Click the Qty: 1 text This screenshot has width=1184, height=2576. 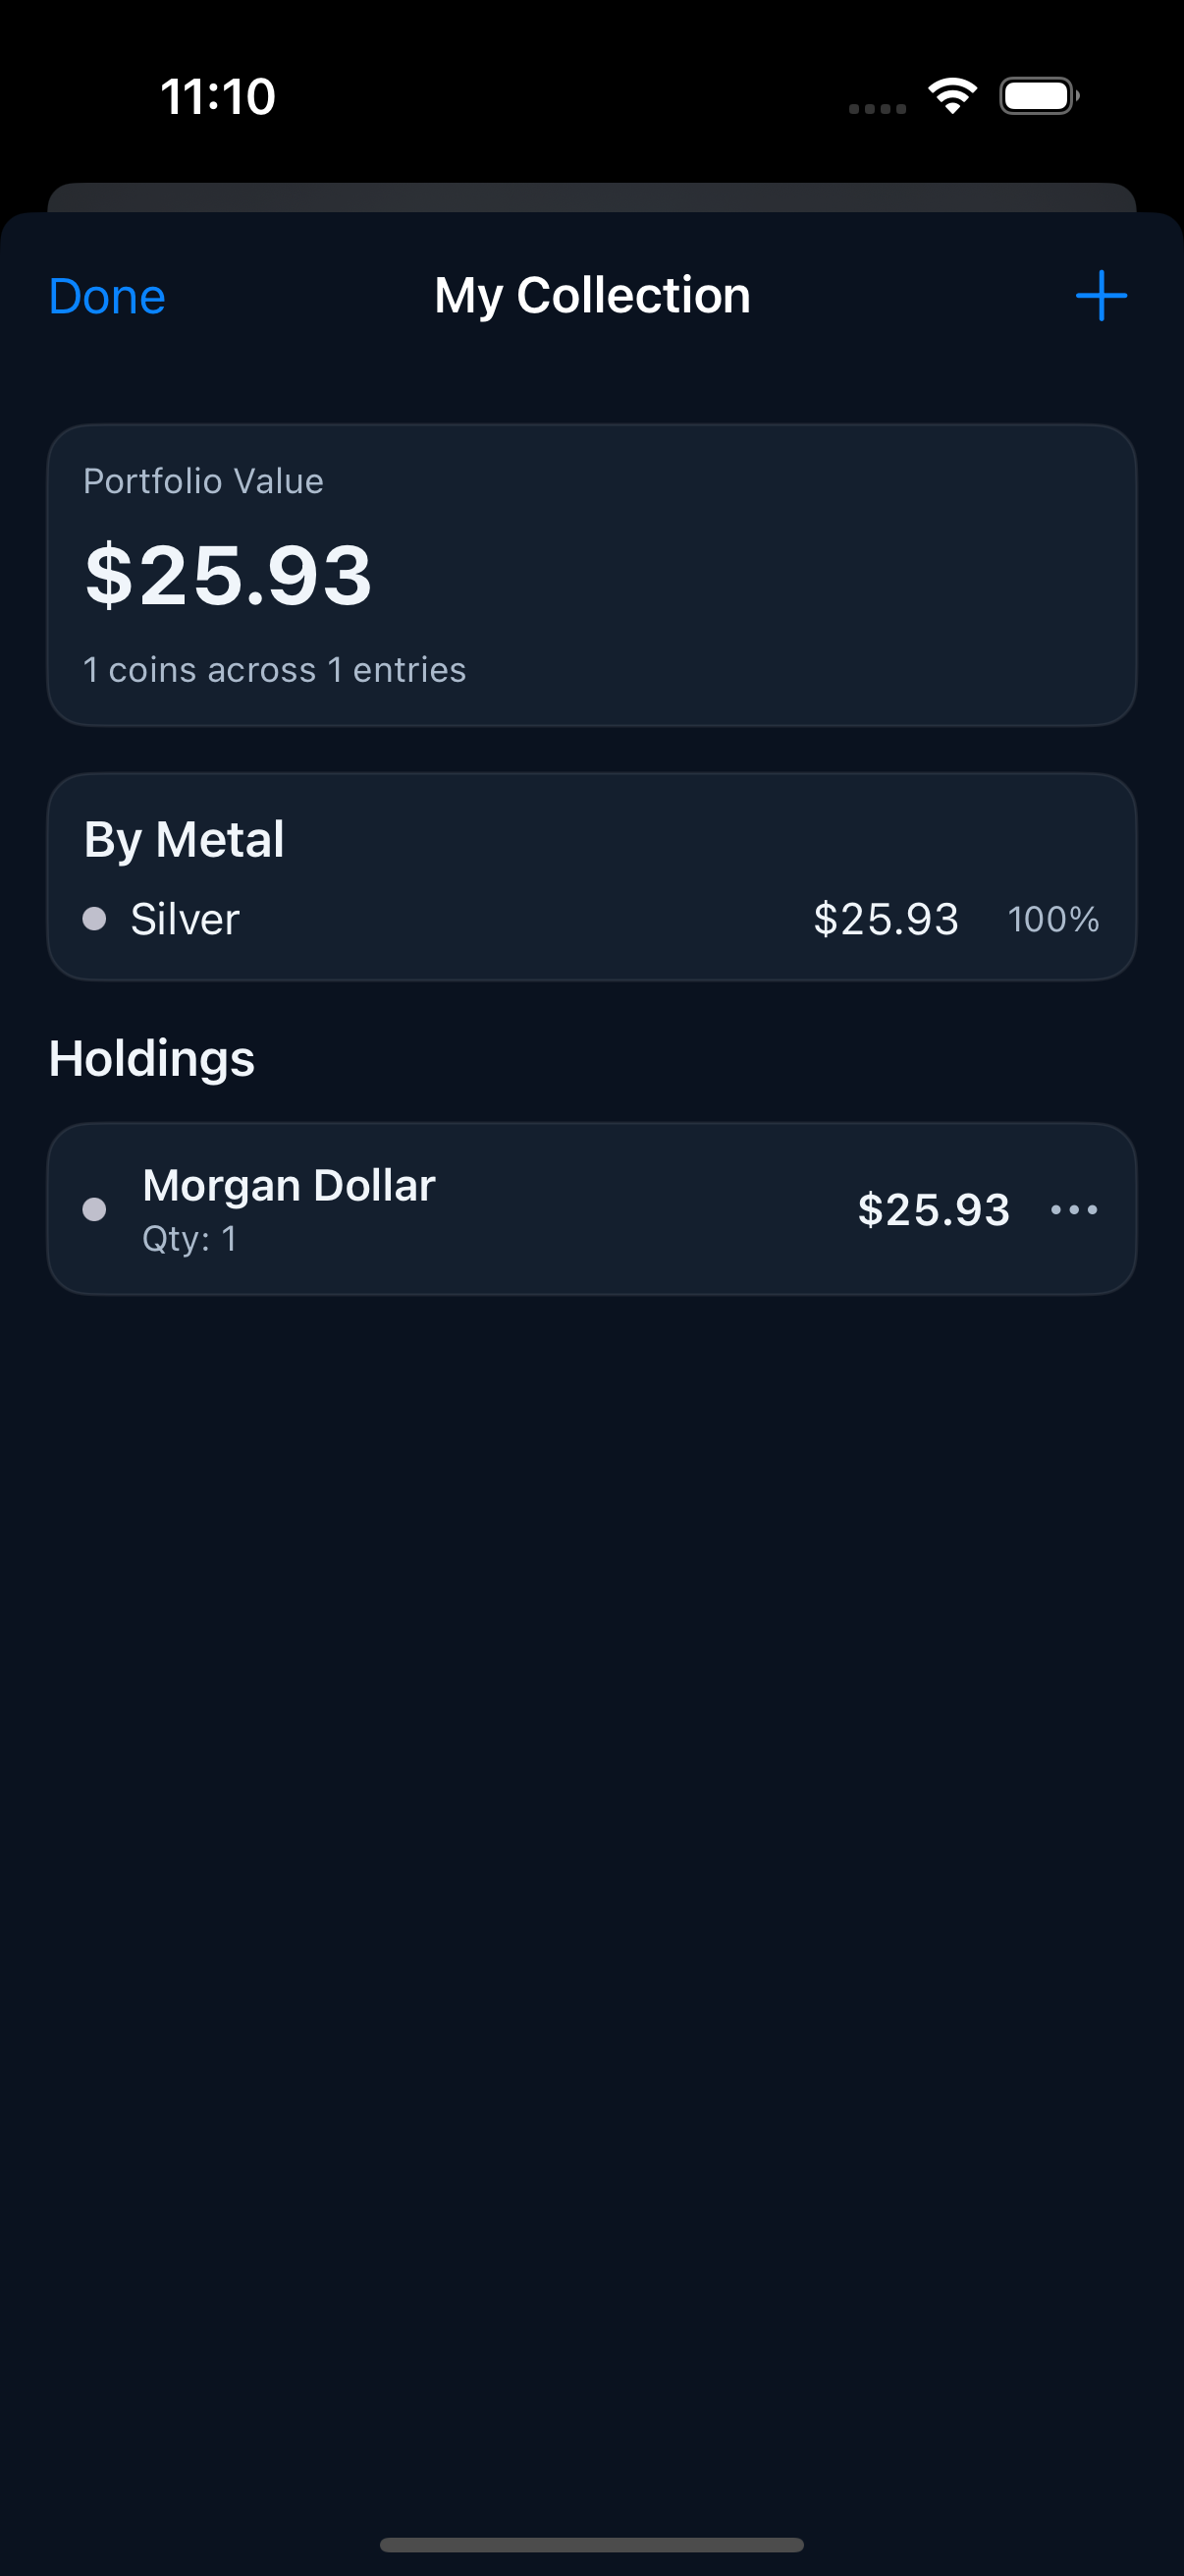pyautogui.click(x=189, y=1239)
